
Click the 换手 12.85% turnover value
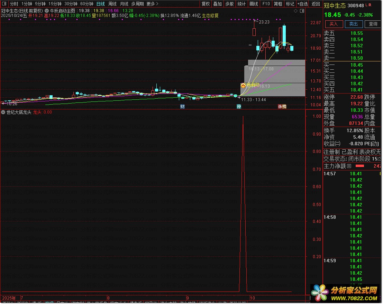pos(355,130)
